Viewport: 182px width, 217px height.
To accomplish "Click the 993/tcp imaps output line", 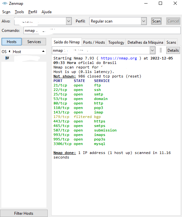I will (x=79, y=135).
